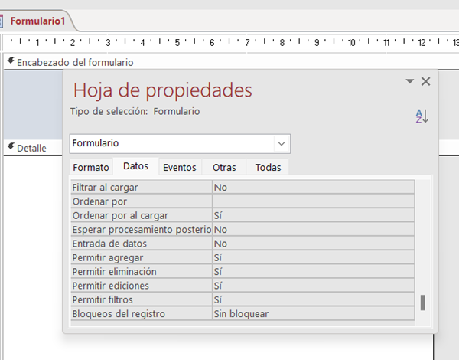This screenshot has width=459, height=360.
Task: Switch to the Otras tab
Action: (x=224, y=167)
